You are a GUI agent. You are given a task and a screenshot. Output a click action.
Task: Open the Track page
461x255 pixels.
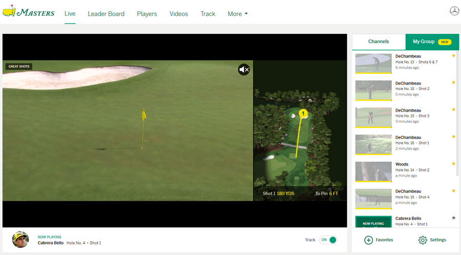pos(208,14)
